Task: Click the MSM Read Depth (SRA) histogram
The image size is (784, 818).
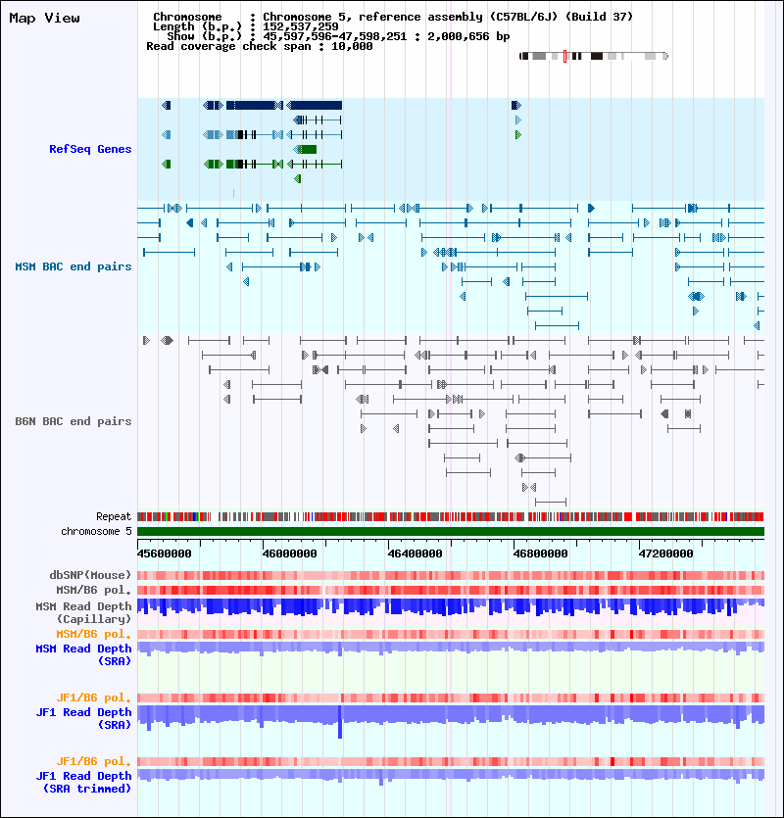Action: (x=451, y=648)
